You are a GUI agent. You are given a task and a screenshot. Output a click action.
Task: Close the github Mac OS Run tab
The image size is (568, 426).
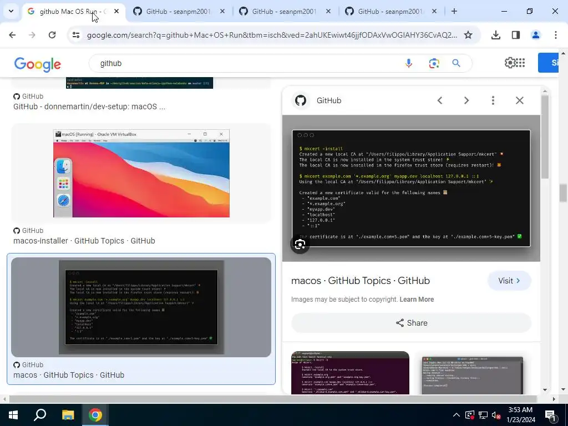coord(116,11)
